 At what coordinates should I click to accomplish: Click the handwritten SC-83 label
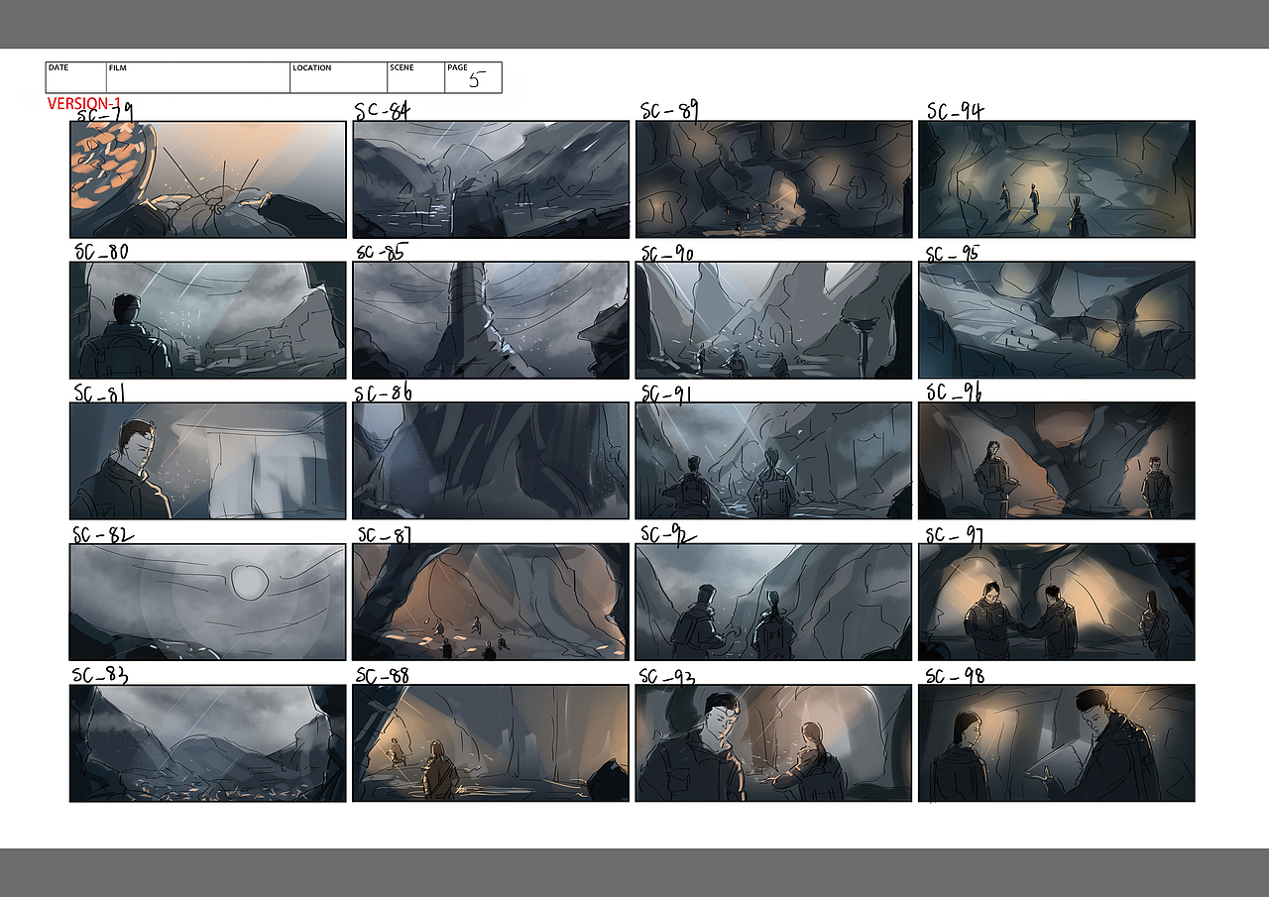[100, 675]
